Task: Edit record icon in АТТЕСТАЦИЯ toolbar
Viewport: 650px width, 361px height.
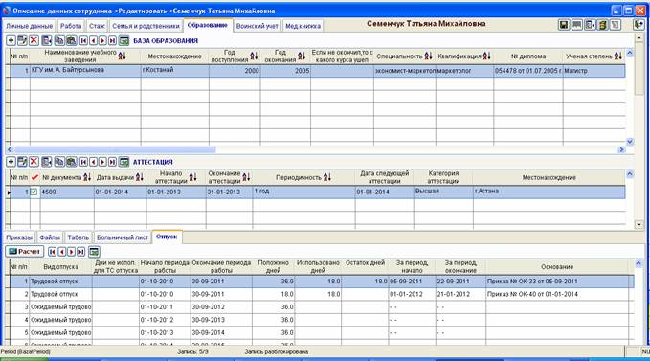Action: [22, 162]
